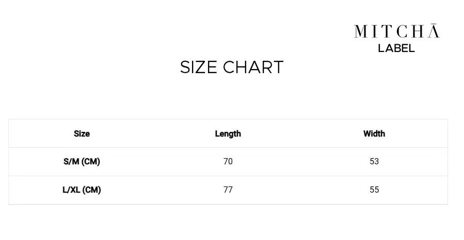Click the S/M width value 53

coord(374,162)
